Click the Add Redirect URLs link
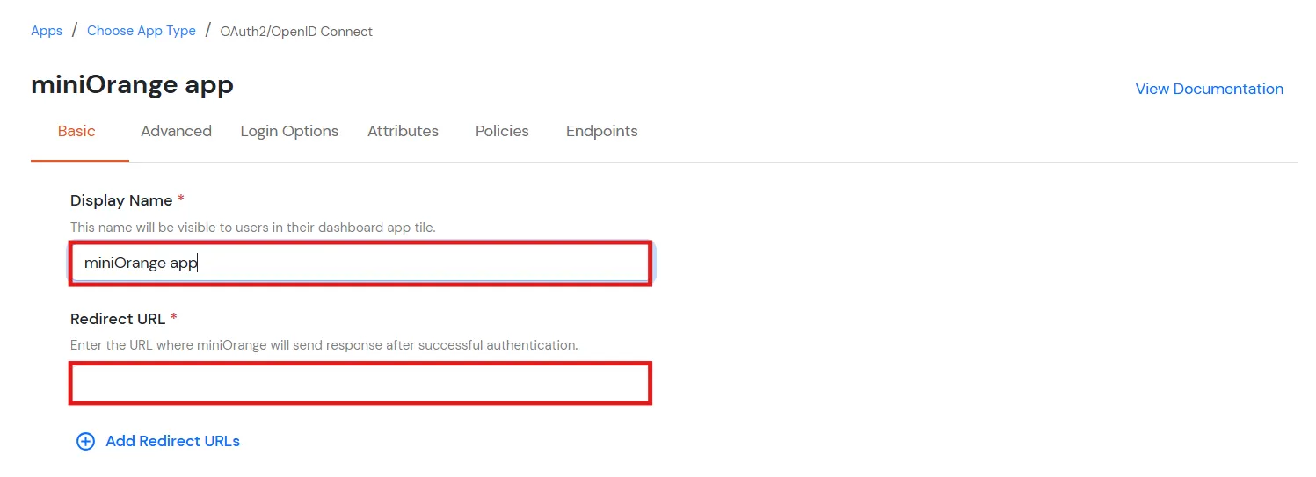This screenshot has width=1316, height=477. (x=172, y=441)
